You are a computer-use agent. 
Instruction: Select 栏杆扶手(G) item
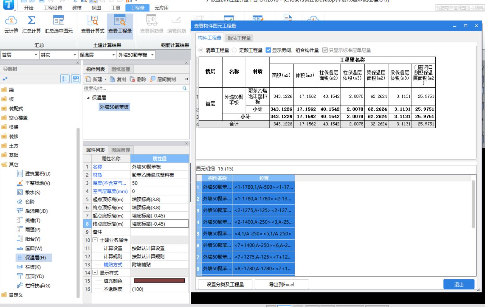click(x=34, y=286)
